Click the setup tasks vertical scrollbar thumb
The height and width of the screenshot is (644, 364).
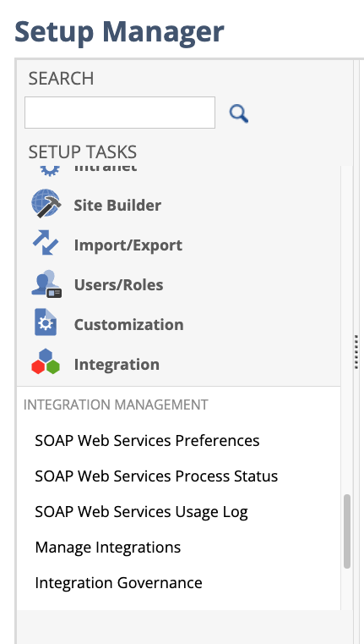[x=347, y=531]
